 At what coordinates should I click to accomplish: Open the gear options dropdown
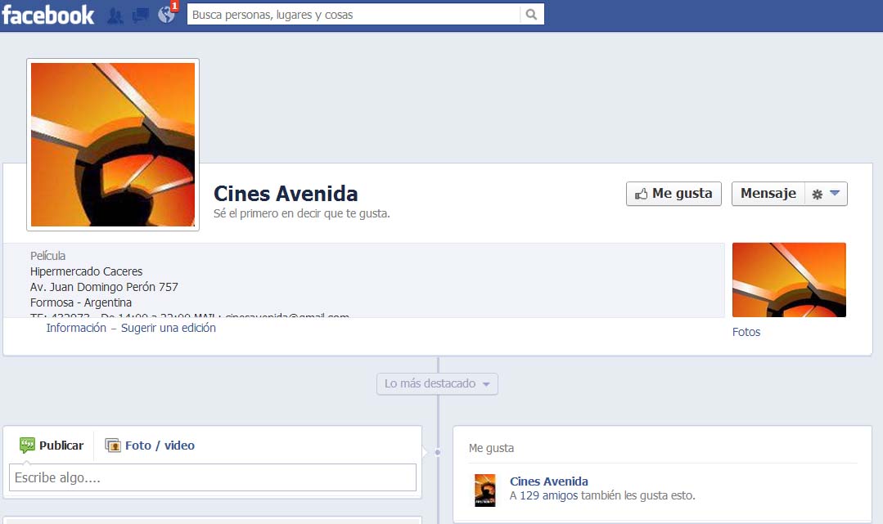(826, 194)
